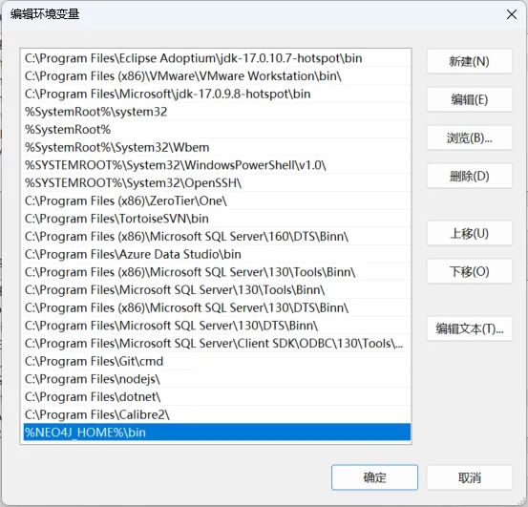This screenshot has height=507, width=528.
Task: Select the %NEO4J_HOME%\bin entry
Action: 217,433
